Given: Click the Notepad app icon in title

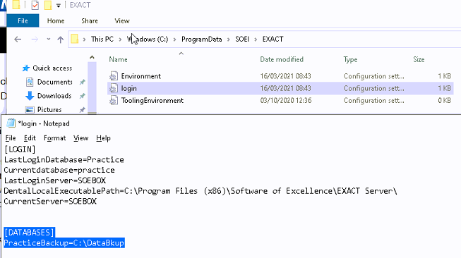Looking at the screenshot, I should point(11,123).
